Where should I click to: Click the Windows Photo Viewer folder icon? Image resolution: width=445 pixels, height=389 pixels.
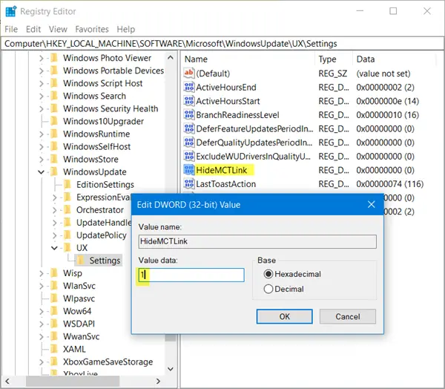point(54,58)
